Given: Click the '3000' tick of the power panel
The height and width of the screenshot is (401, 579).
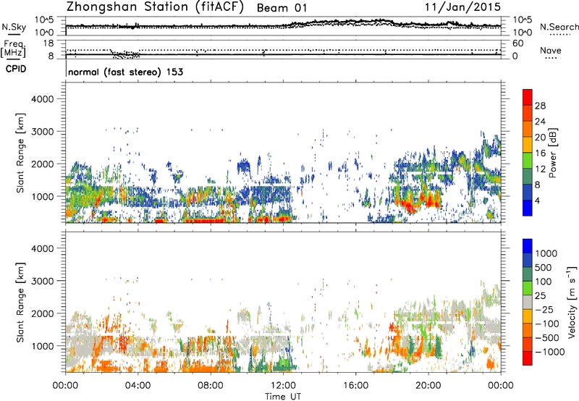Looking at the screenshot, I should 42,132.
